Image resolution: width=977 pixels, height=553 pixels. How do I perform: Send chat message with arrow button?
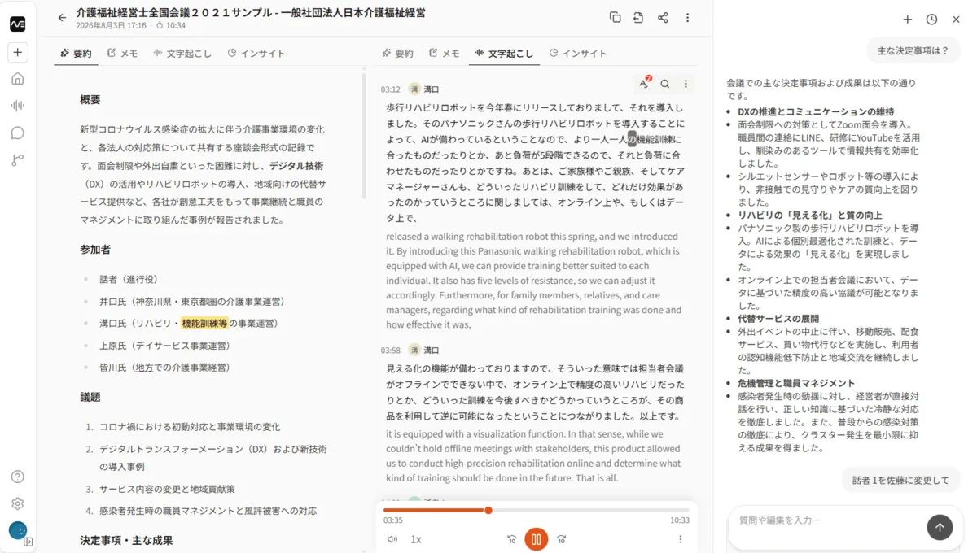(940, 527)
